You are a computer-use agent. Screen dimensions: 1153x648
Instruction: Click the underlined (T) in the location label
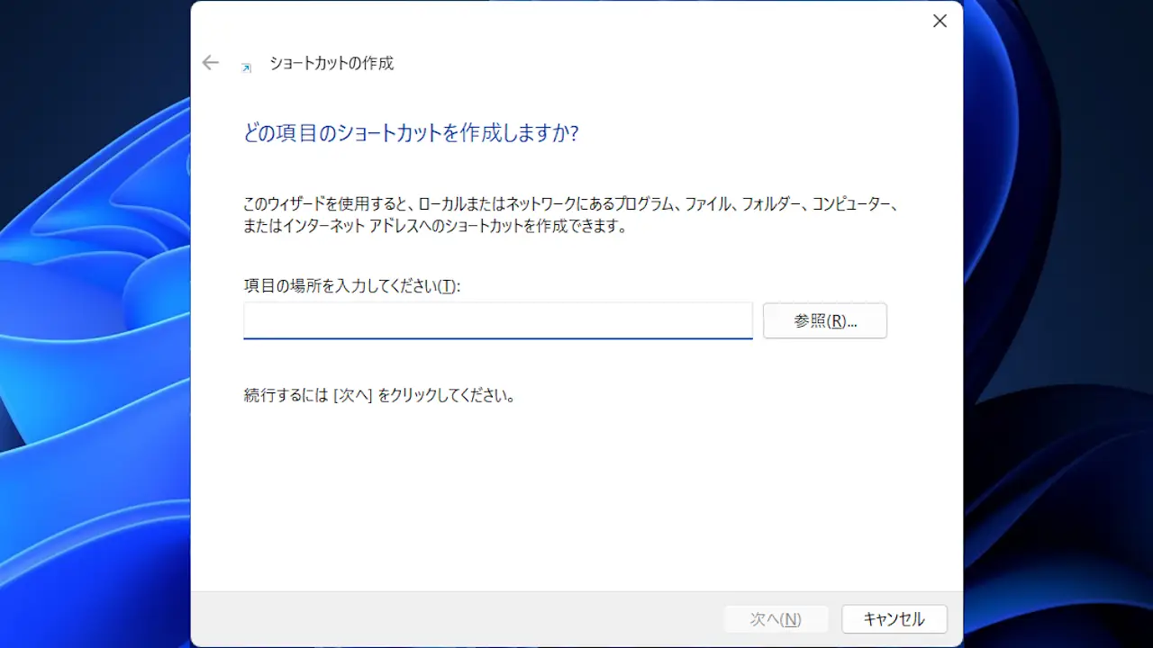[x=448, y=286]
